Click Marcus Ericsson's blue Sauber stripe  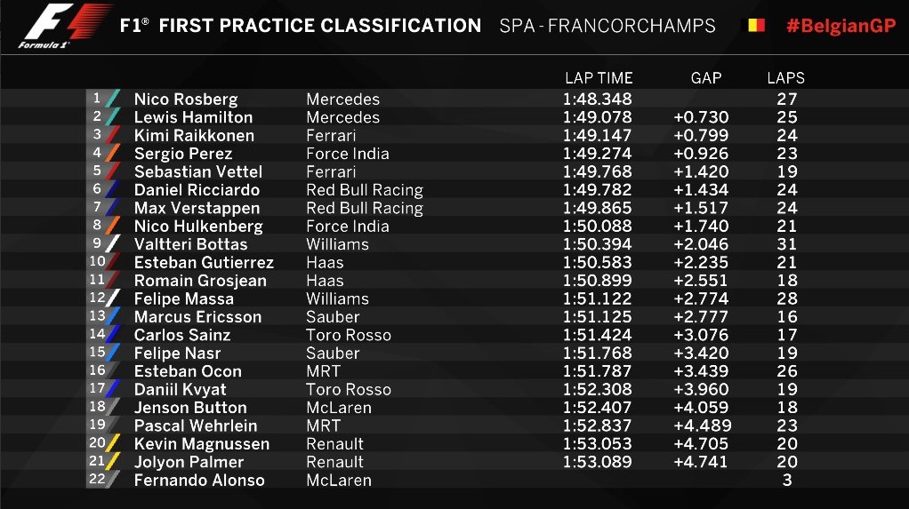coord(113,316)
